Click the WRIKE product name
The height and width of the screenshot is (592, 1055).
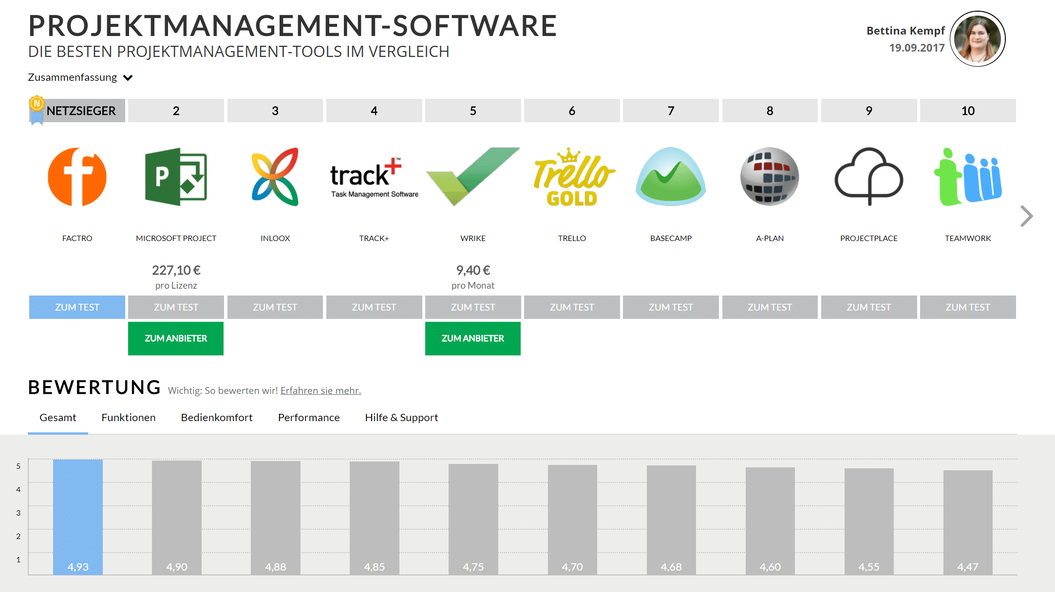click(x=473, y=238)
